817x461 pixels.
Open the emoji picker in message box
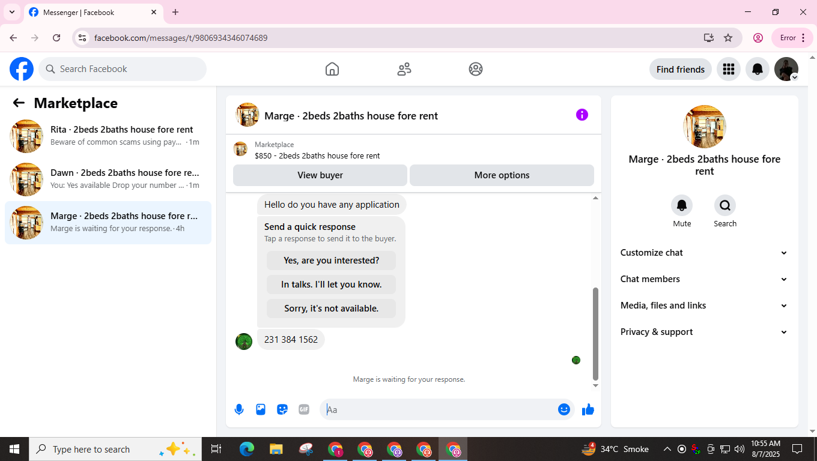click(564, 409)
